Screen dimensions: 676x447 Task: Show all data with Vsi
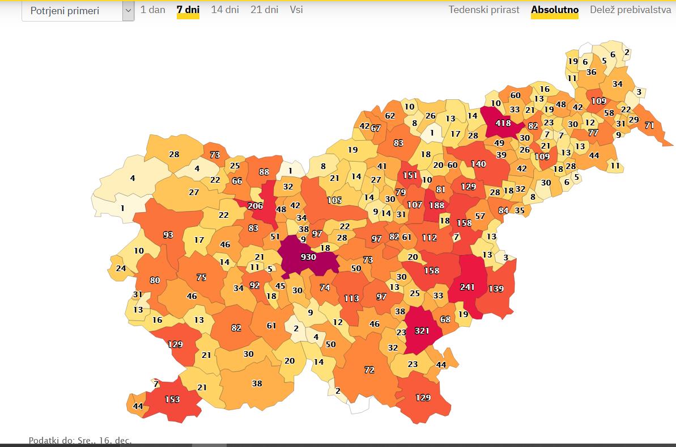coord(296,10)
